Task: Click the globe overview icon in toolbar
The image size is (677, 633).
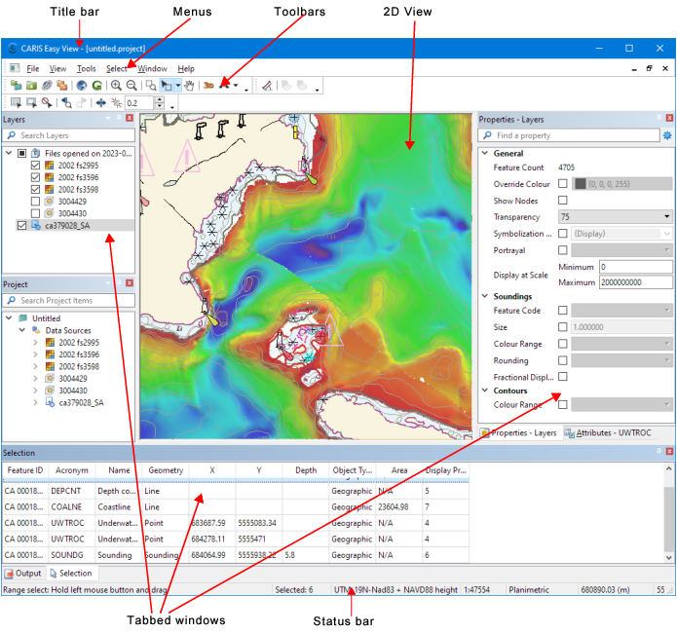Action: tap(82, 86)
